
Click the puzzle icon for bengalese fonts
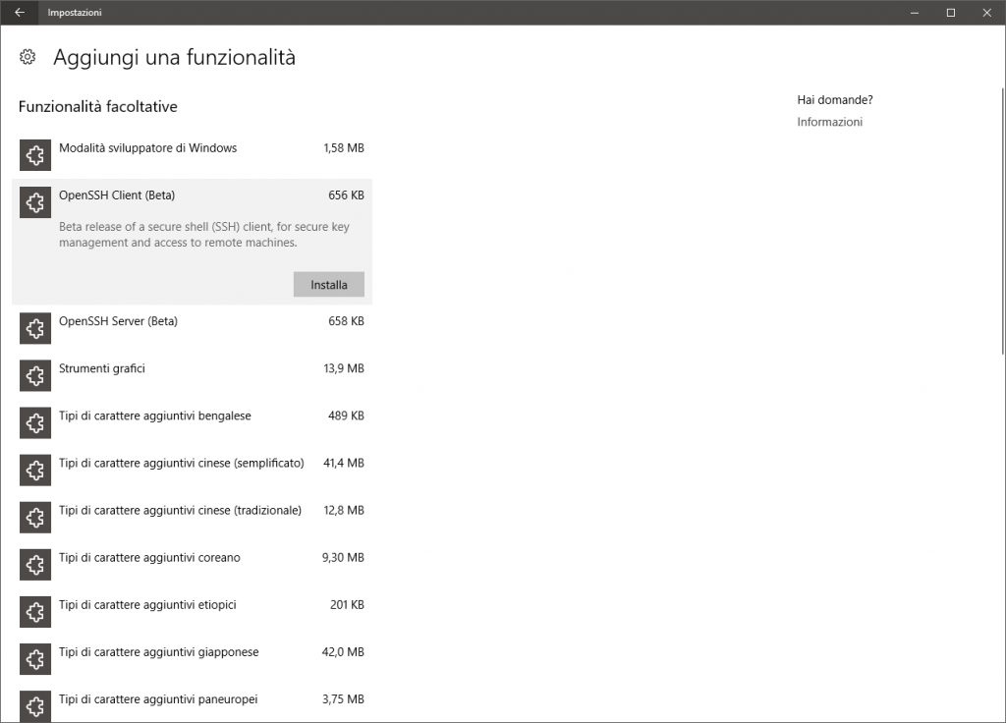[x=35, y=422]
